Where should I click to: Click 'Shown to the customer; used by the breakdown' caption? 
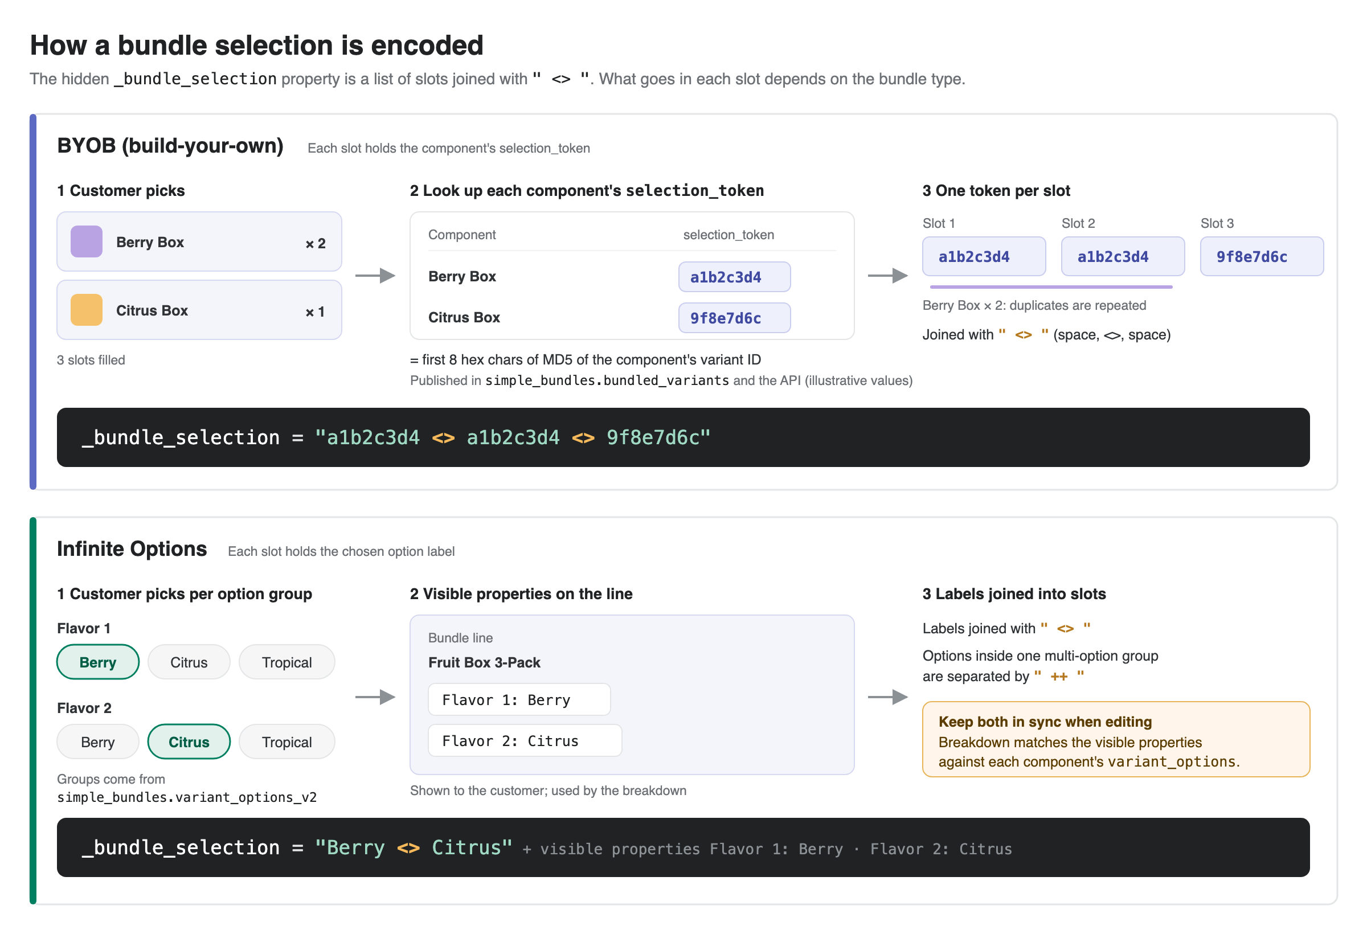(547, 790)
